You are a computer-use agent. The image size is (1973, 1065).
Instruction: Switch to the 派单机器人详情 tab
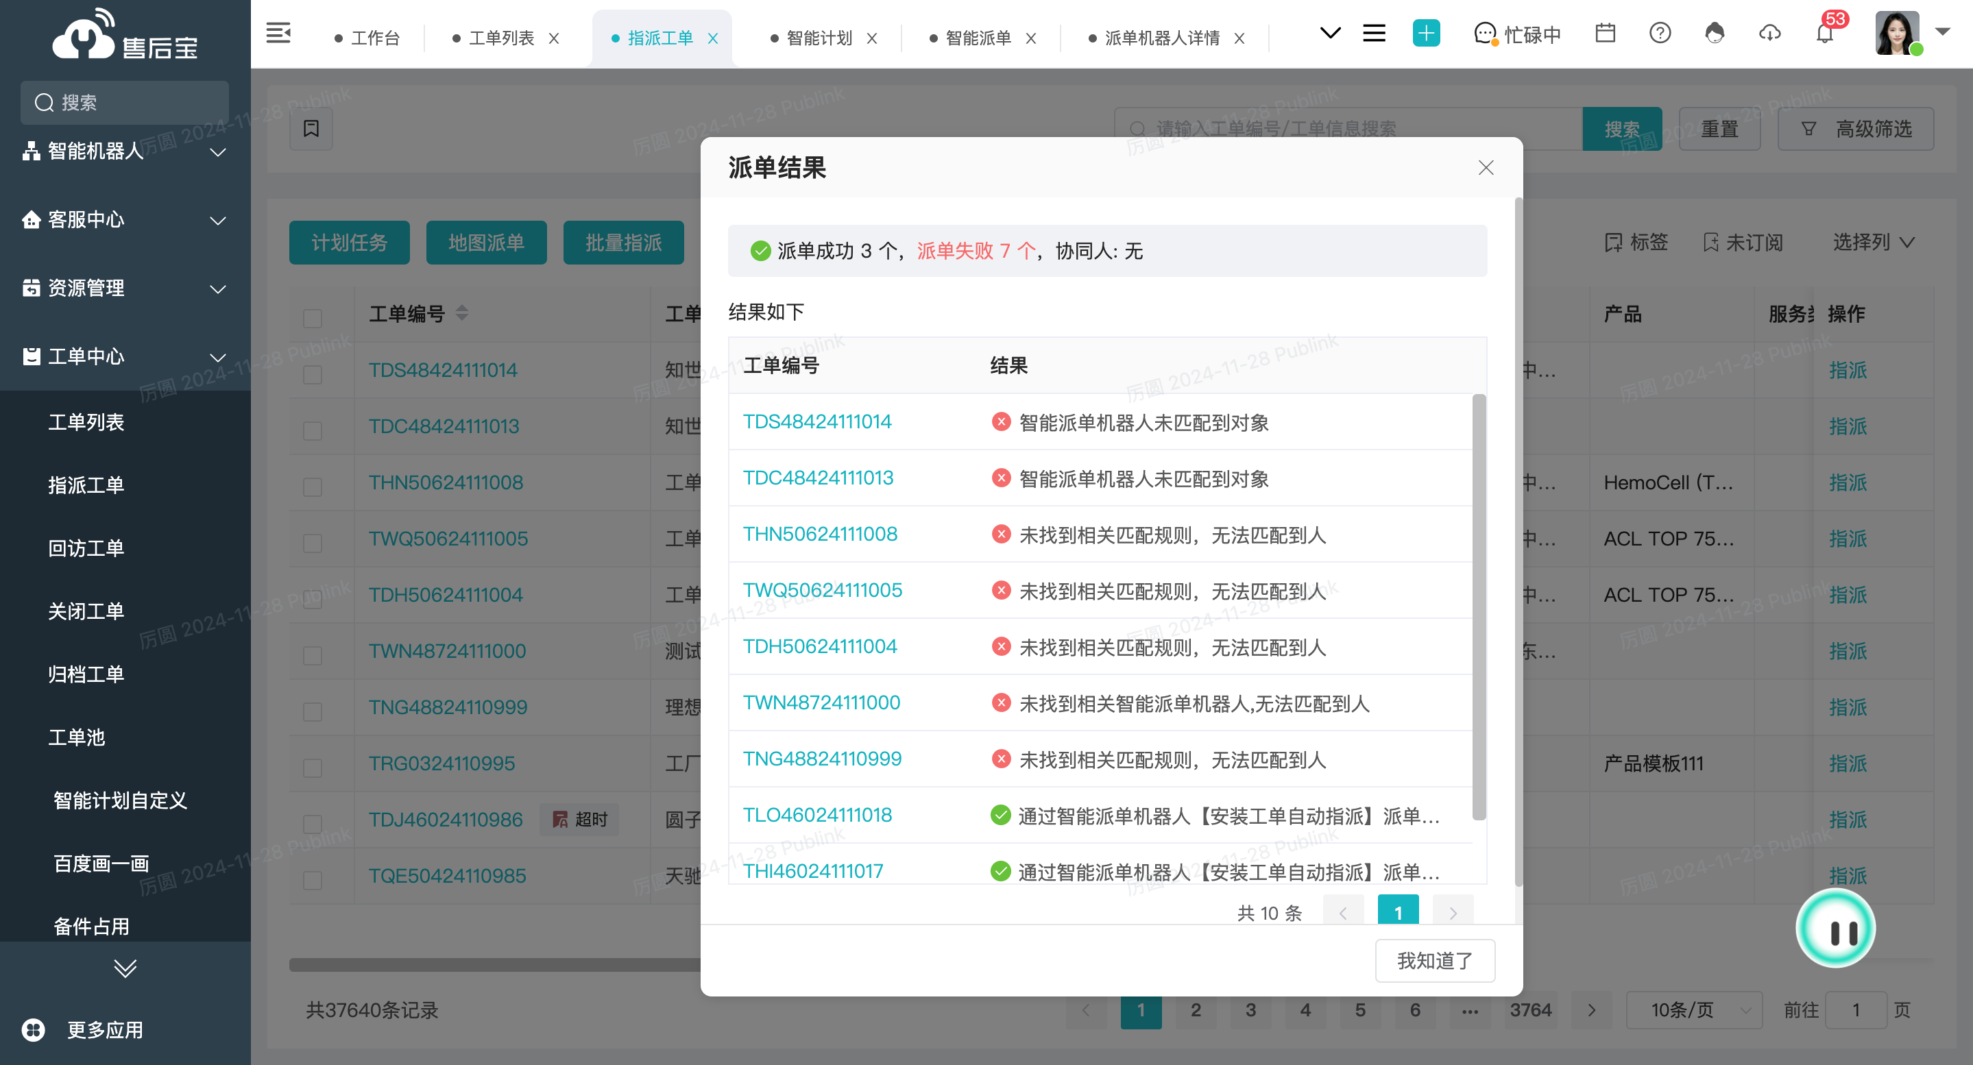point(1155,38)
